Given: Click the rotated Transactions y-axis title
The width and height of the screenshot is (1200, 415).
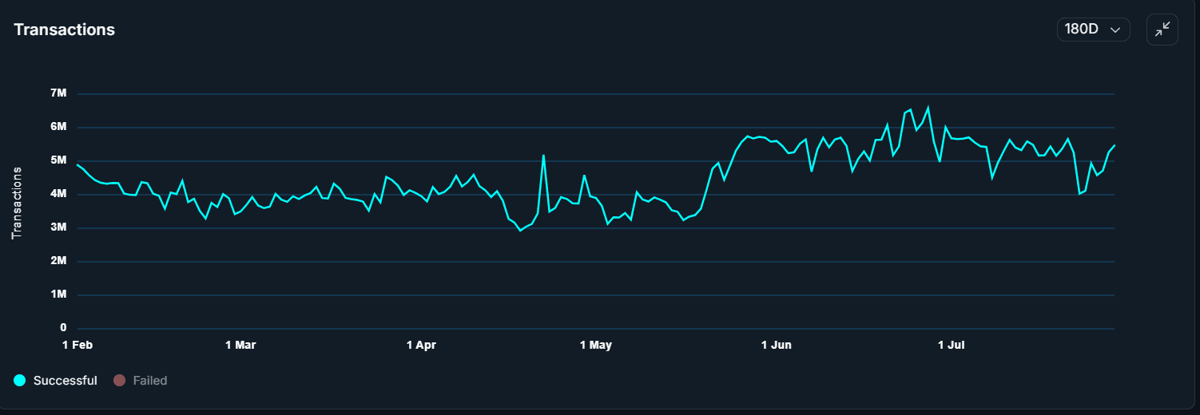Looking at the screenshot, I should click(16, 204).
